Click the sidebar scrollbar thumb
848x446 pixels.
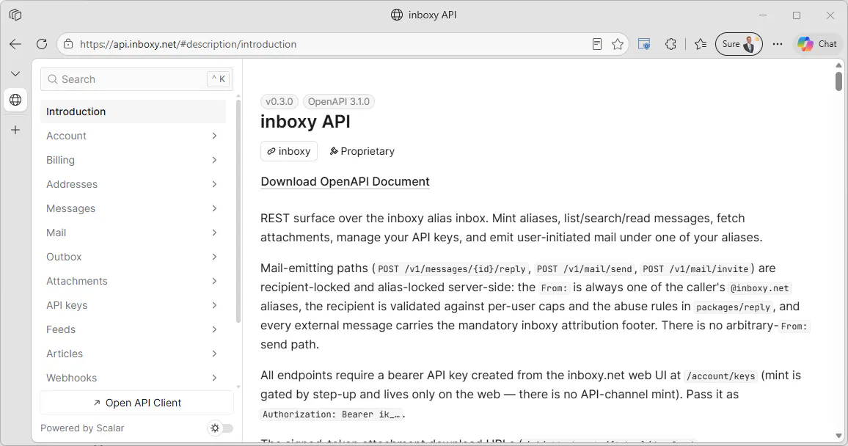pyautogui.click(x=238, y=211)
